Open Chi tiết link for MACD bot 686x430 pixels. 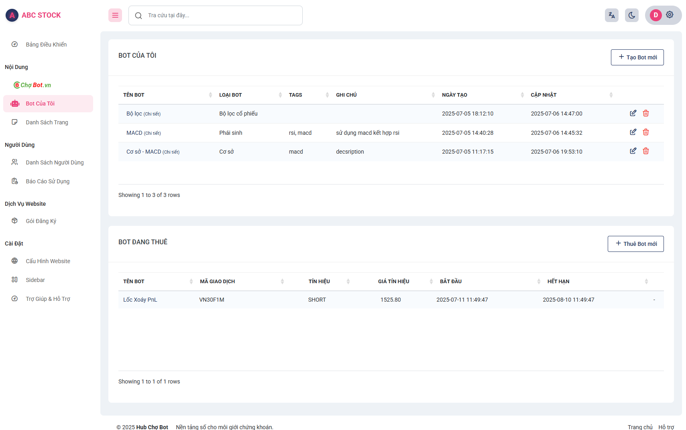(153, 133)
